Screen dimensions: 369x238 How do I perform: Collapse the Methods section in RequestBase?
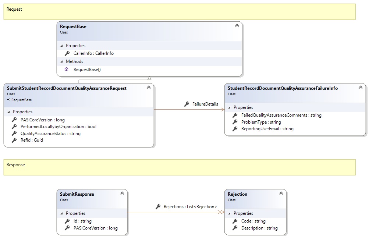click(61, 61)
